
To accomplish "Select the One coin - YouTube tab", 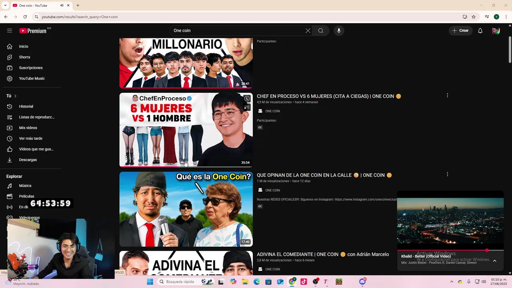I will (x=41, y=6).
